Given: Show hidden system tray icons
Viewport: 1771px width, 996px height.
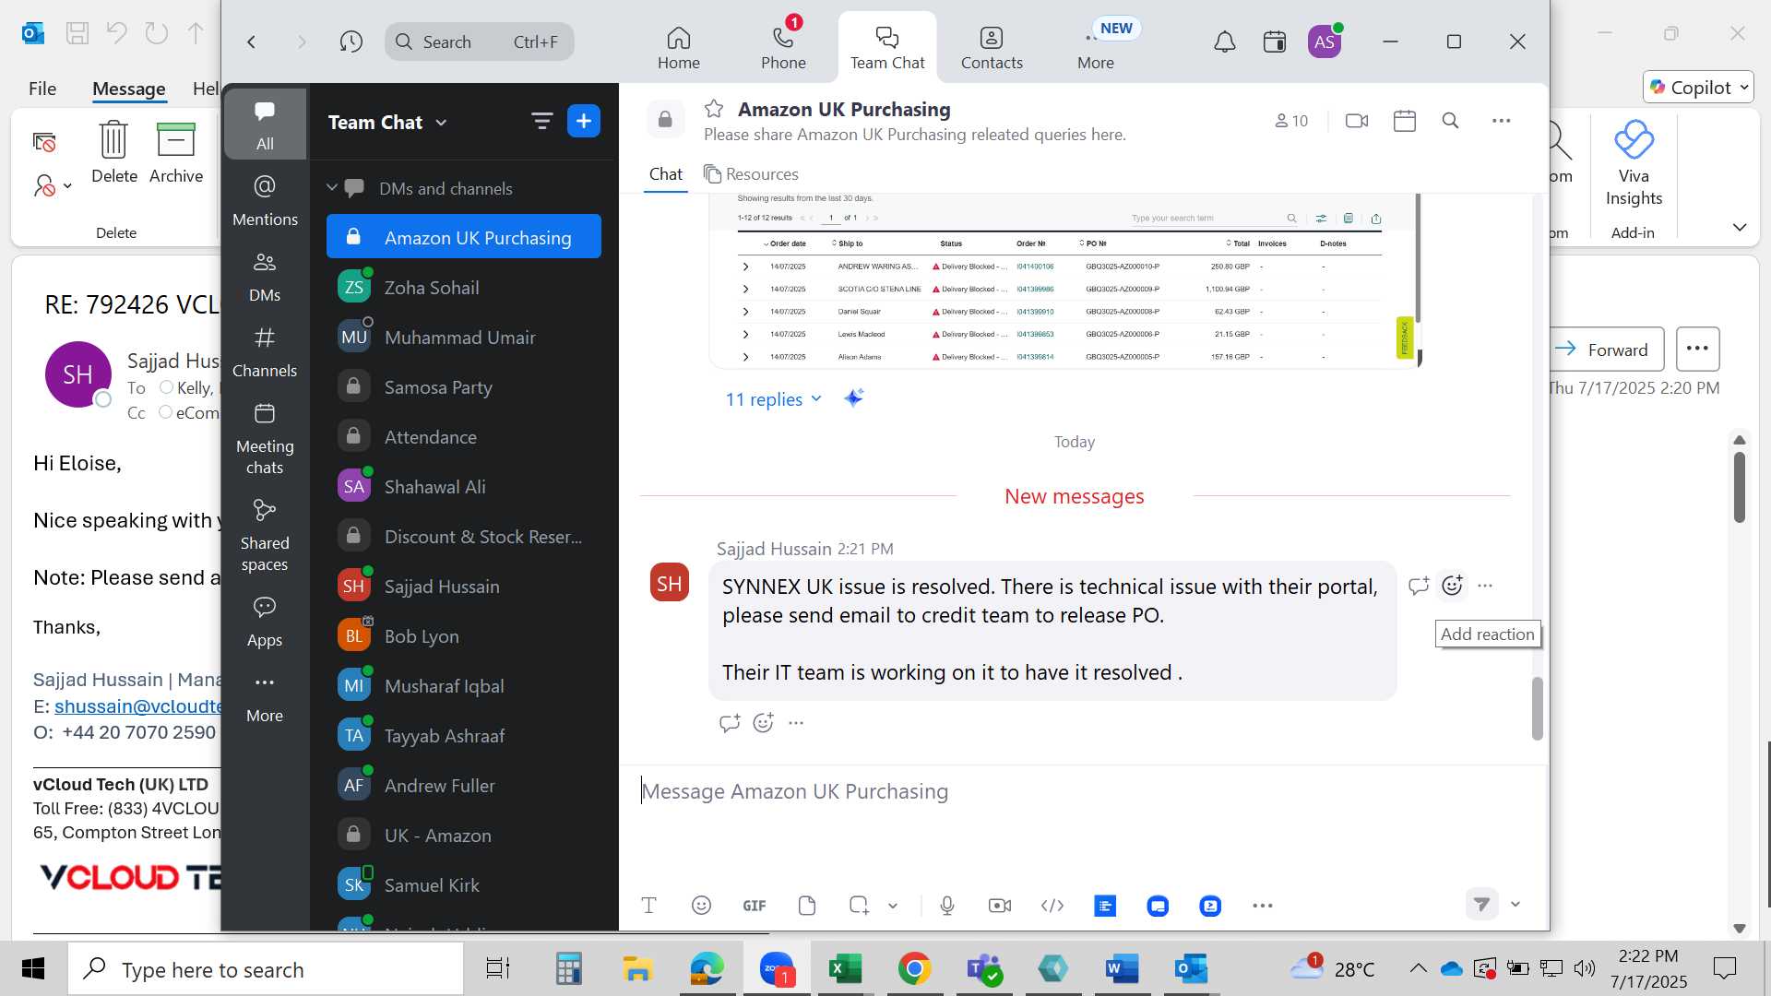Looking at the screenshot, I should pos(1419,968).
